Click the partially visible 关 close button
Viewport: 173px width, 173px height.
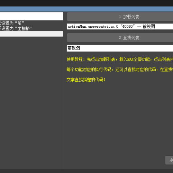click(169, 160)
